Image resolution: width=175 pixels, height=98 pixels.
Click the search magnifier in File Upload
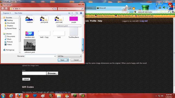coord(82,9)
